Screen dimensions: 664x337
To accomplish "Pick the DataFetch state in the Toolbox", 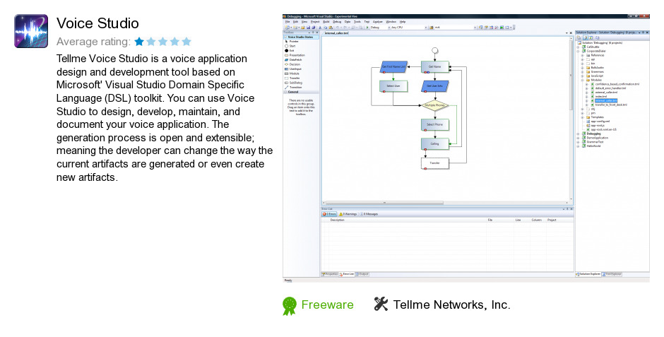I will point(294,59).
